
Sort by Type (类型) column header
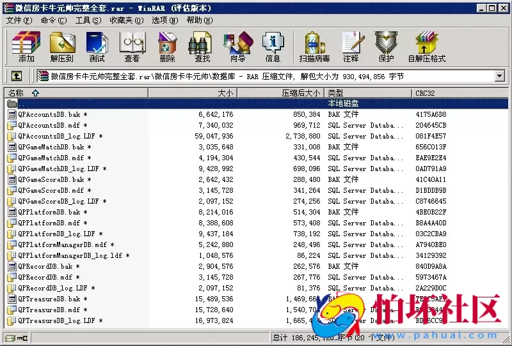[x=368, y=93]
